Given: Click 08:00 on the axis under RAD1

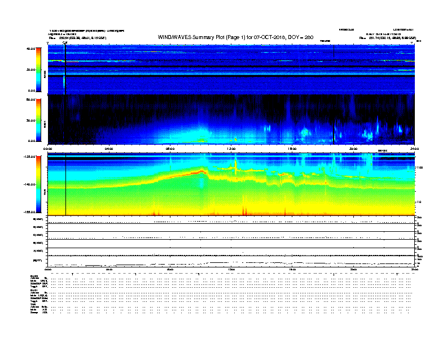Looking at the screenshot, I should tap(170, 149).
